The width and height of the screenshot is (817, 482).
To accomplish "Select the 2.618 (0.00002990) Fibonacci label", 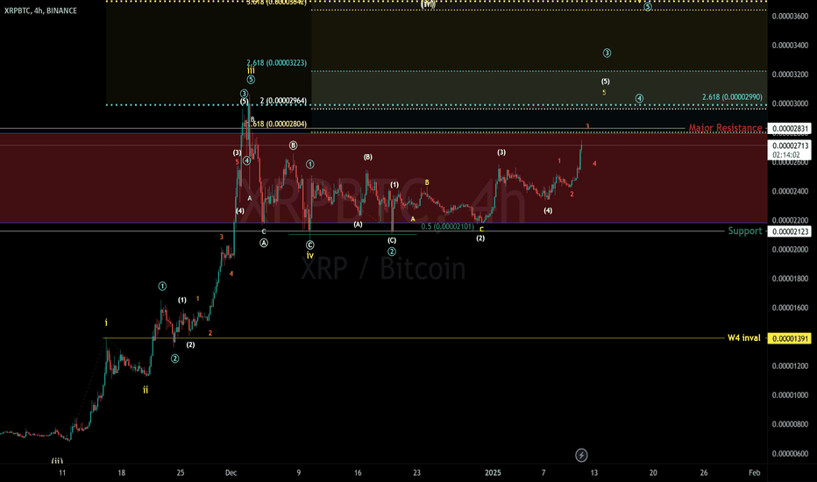I will [732, 97].
